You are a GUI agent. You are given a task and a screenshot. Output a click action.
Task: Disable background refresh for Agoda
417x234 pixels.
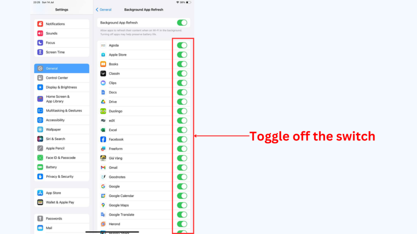[x=182, y=46]
